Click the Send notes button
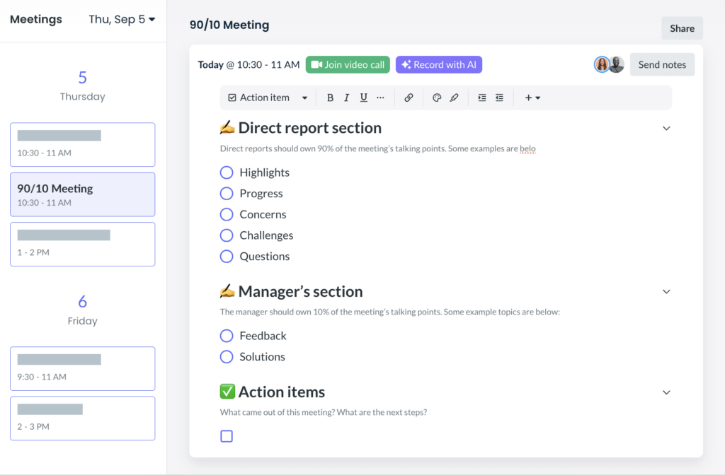Image resolution: width=725 pixels, height=475 pixels. tap(662, 64)
